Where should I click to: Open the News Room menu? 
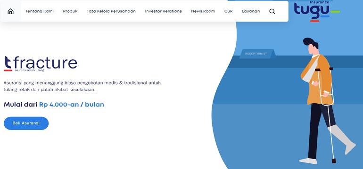pyautogui.click(x=203, y=11)
